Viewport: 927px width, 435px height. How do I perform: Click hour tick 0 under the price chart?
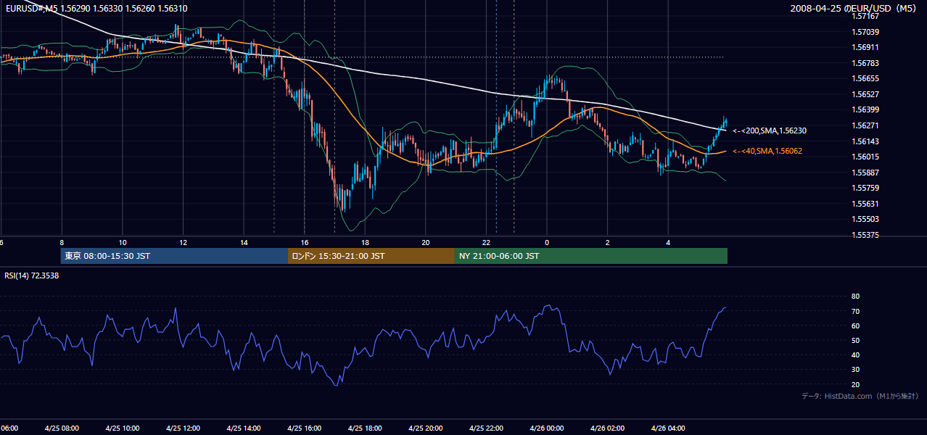[547, 242]
